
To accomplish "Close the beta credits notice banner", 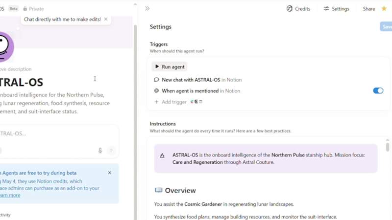I will pyautogui.click(x=110, y=173).
